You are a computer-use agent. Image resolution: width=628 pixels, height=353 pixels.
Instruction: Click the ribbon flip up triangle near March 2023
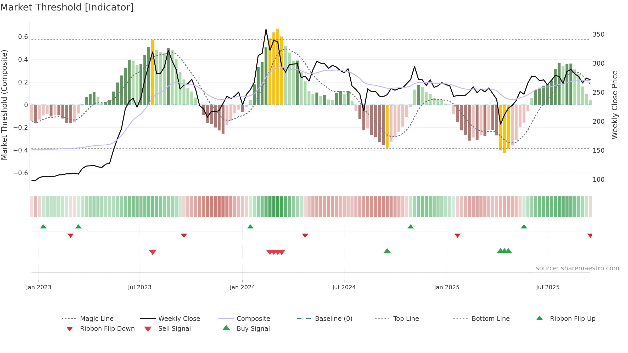point(78,226)
